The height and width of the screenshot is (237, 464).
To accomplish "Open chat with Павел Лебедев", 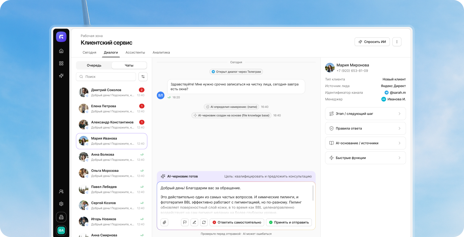I will (112, 189).
